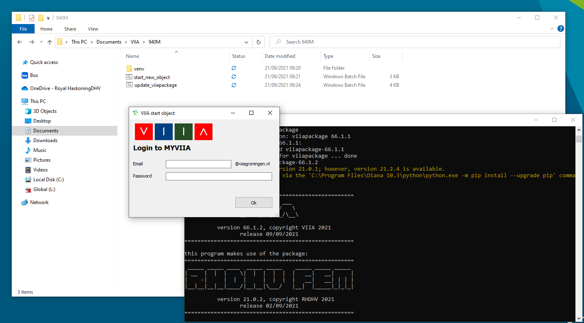The height and width of the screenshot is (323, 584).
Task: Go up one folder level
Action: 50,42
